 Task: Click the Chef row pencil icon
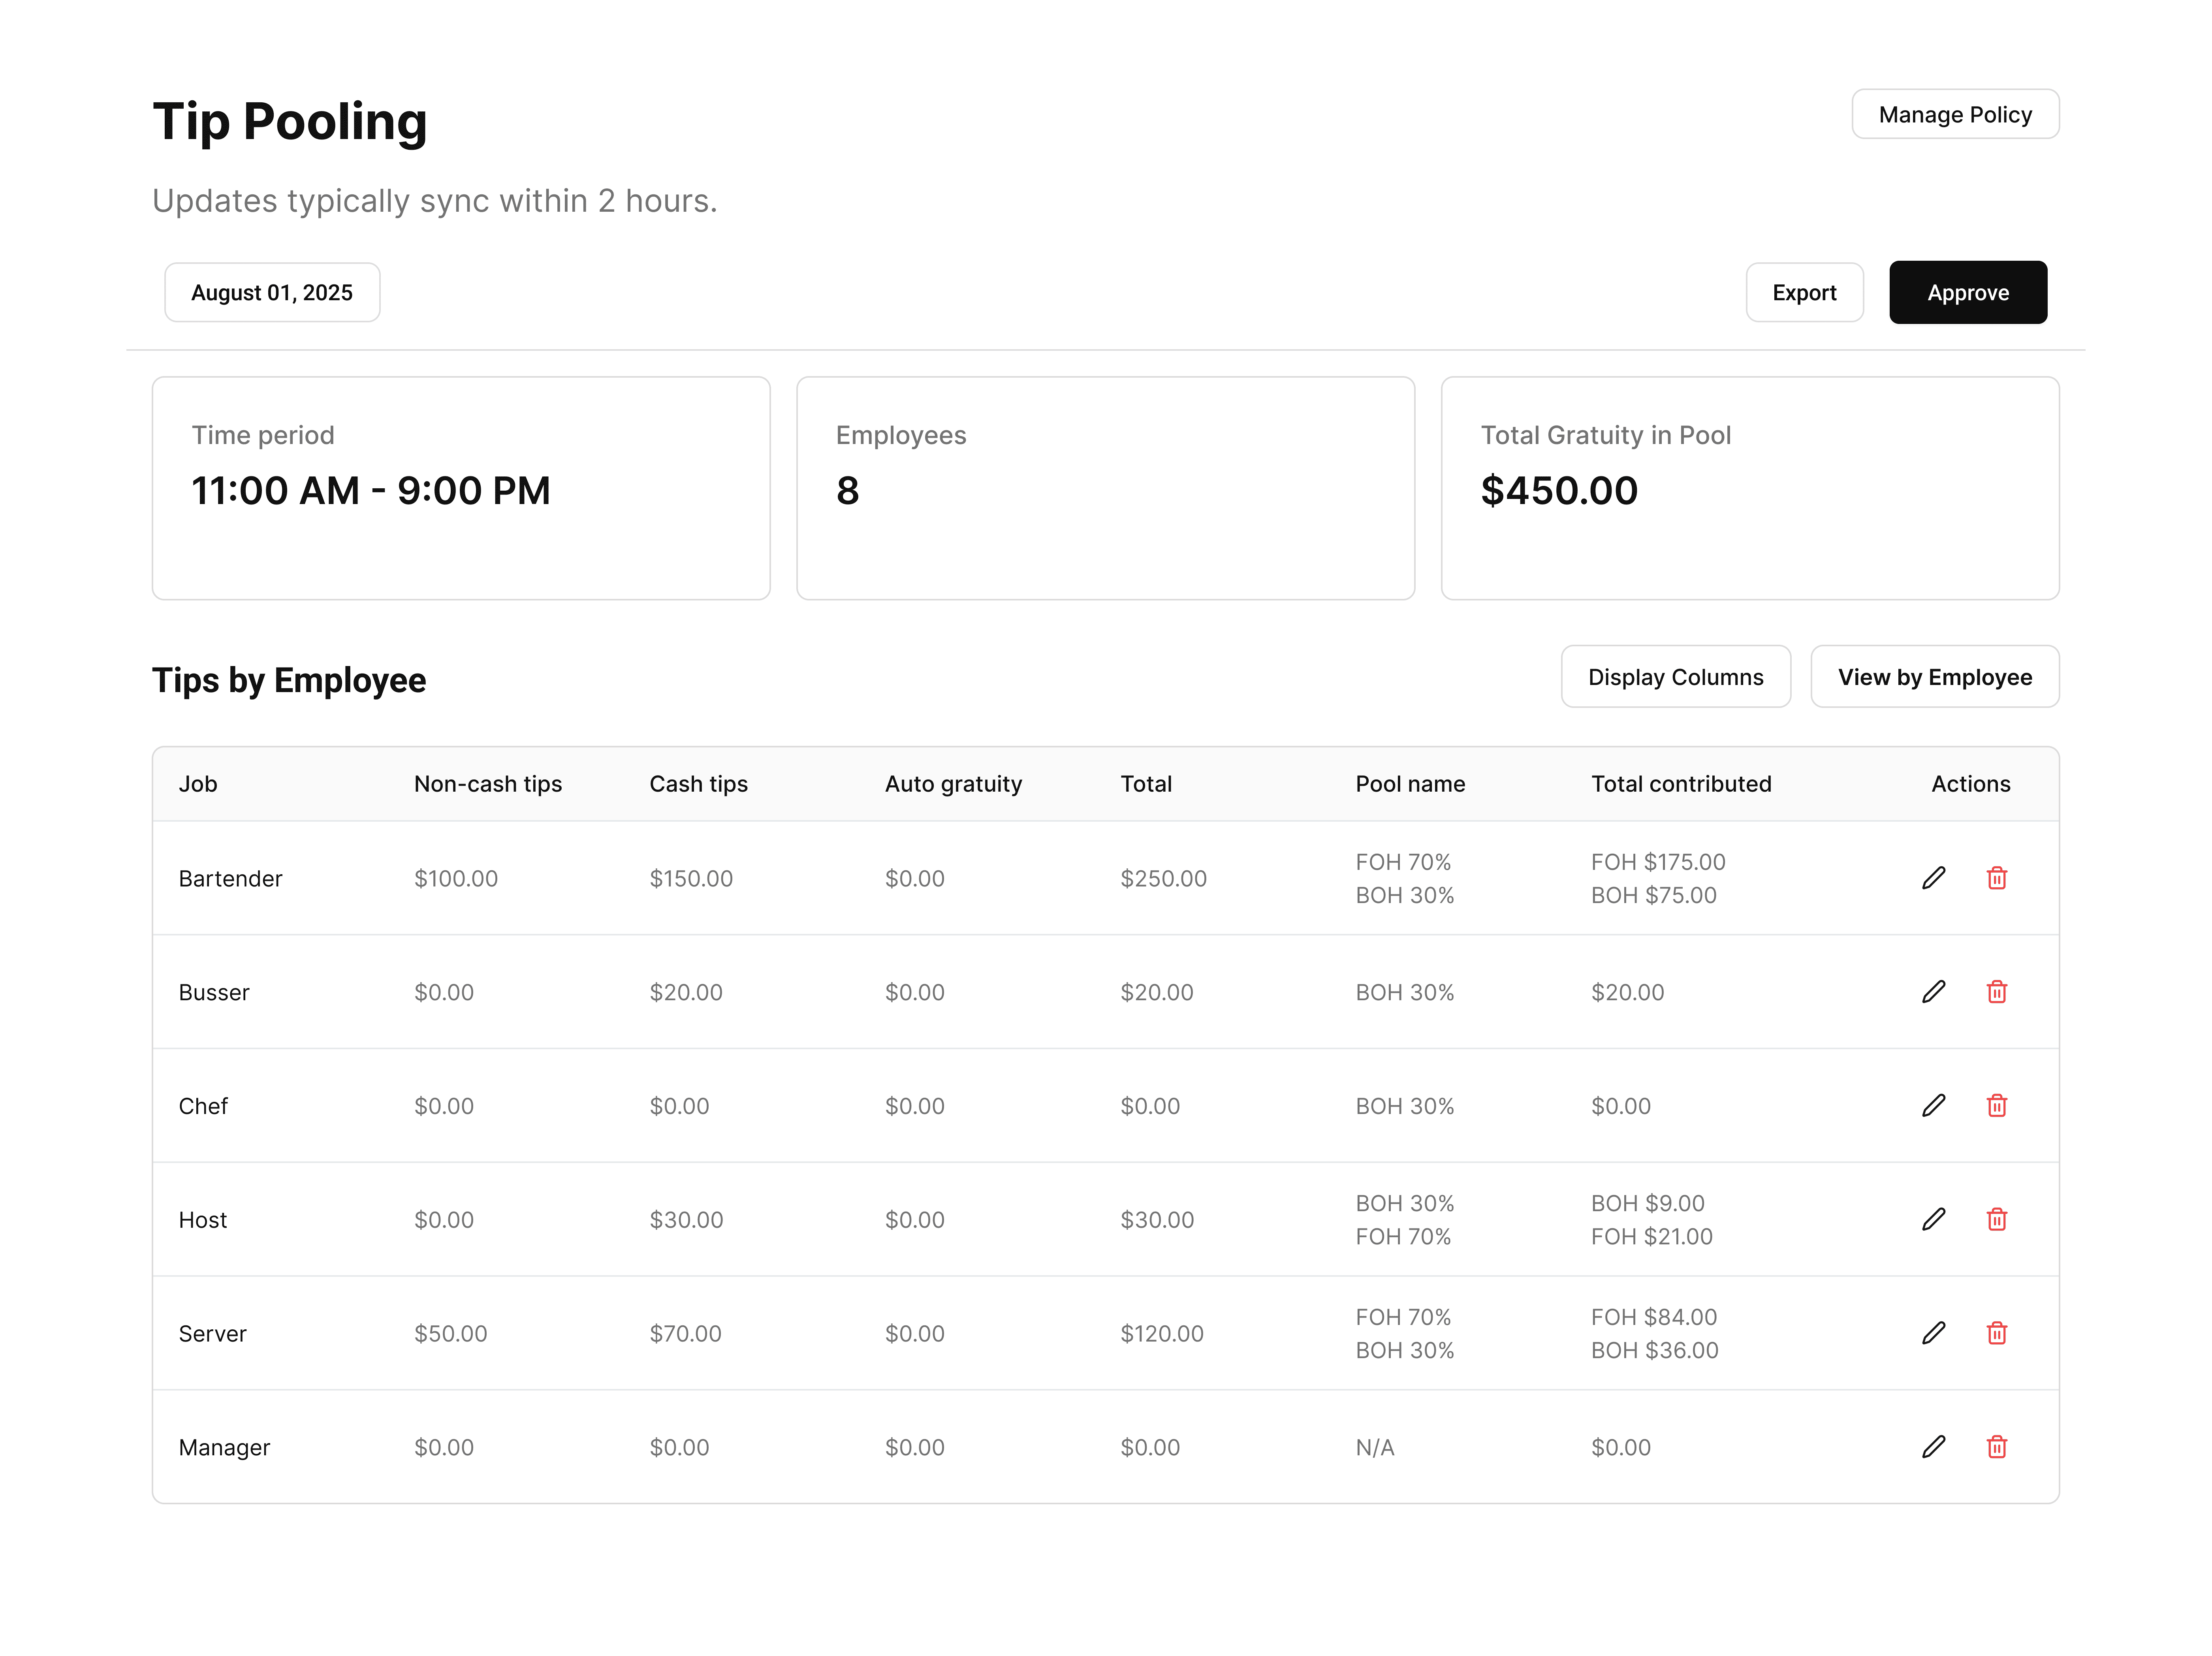(1933, 1106)
